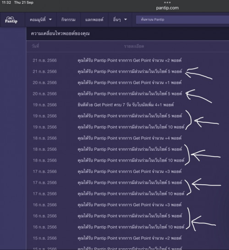Viewport: 229px width, 250px height.
Task: Select the 17 ก.ย. 2566 participation 10 พอยต์ entry
Action: [x=131, y=194]
